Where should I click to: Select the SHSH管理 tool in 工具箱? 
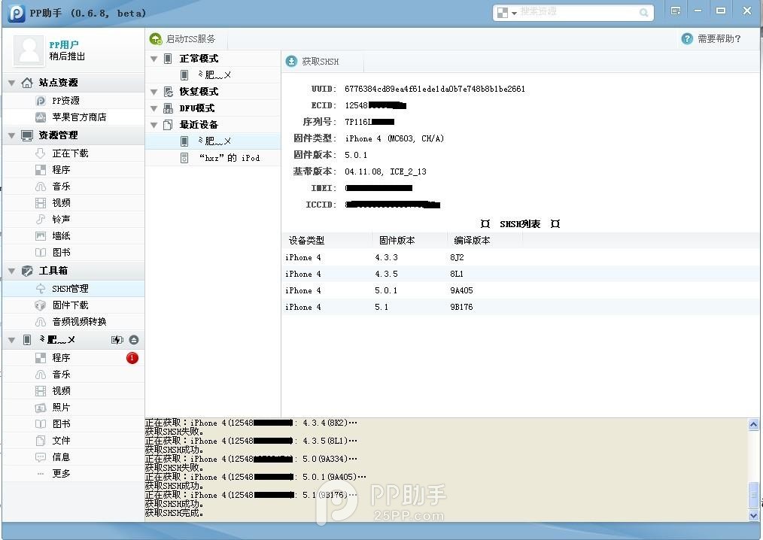(68, 288)
